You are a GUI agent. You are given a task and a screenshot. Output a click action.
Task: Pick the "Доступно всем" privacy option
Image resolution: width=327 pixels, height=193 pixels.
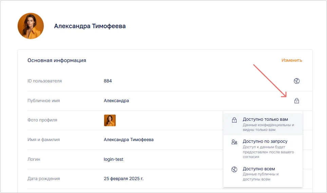[258, 169]
